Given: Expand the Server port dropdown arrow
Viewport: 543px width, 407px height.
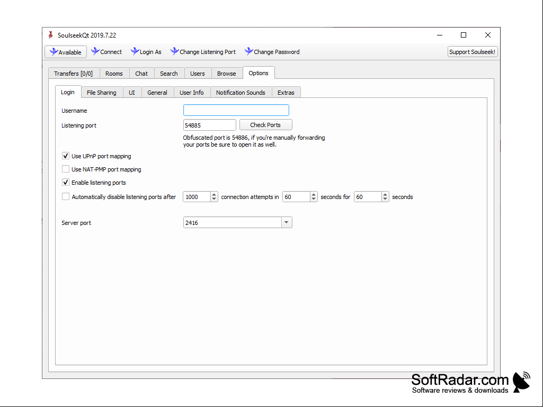Looking at the screenshot, I should 287,222.
